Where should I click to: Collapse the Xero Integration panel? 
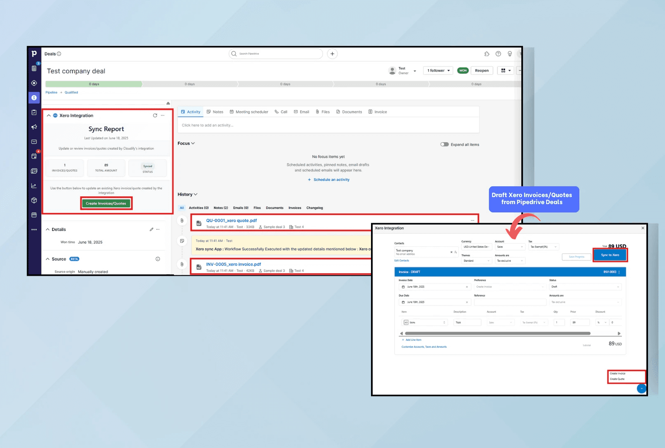click(x=49, y=116)
